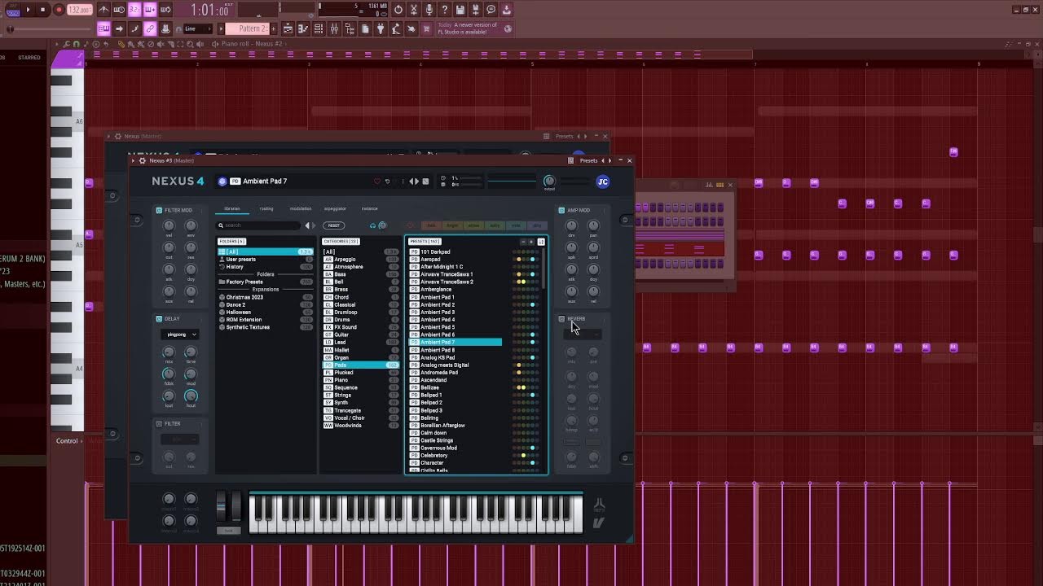The height and width of the screenshot is (586, 1043).
Task: Select the User presets folder
Action: tap(265, 260)
